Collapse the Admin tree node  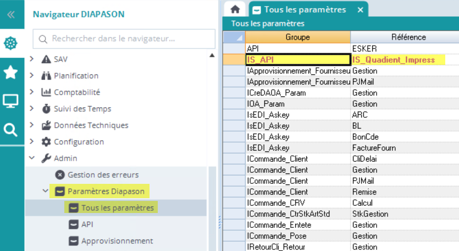point(32,158)
